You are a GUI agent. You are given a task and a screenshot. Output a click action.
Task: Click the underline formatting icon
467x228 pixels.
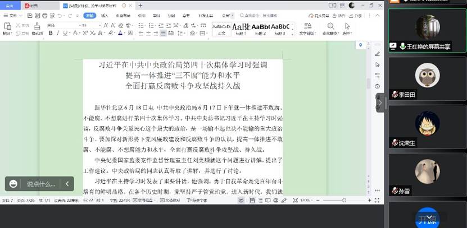pyautogui.click(x=65, y=33)
